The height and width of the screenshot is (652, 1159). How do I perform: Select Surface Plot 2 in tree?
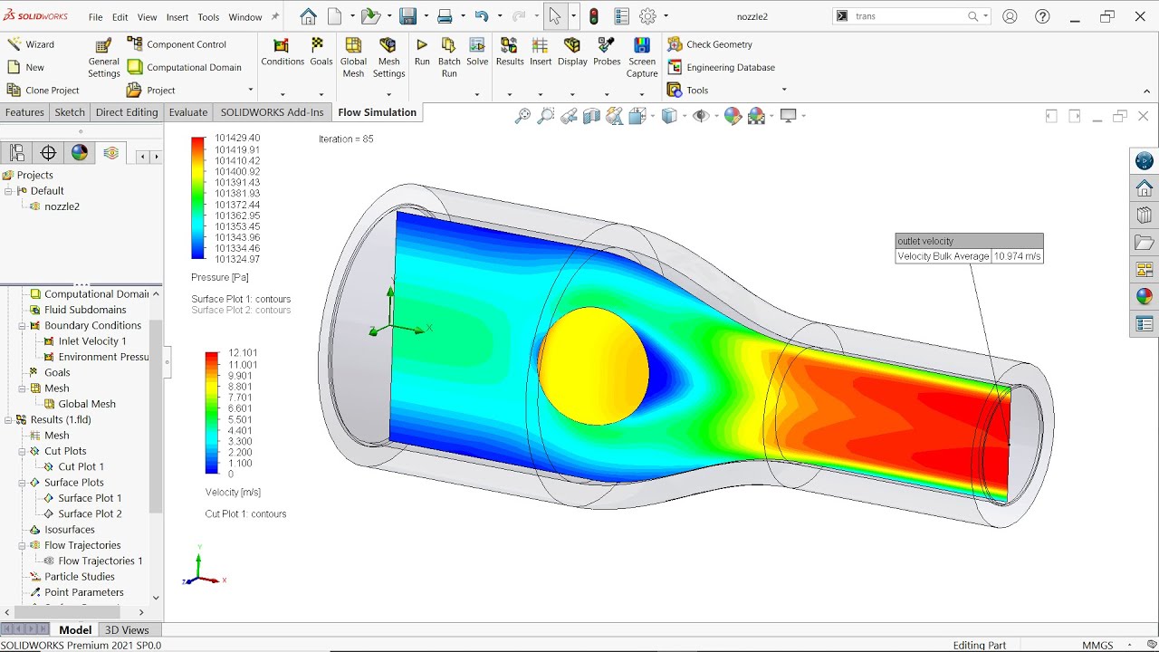90,514
